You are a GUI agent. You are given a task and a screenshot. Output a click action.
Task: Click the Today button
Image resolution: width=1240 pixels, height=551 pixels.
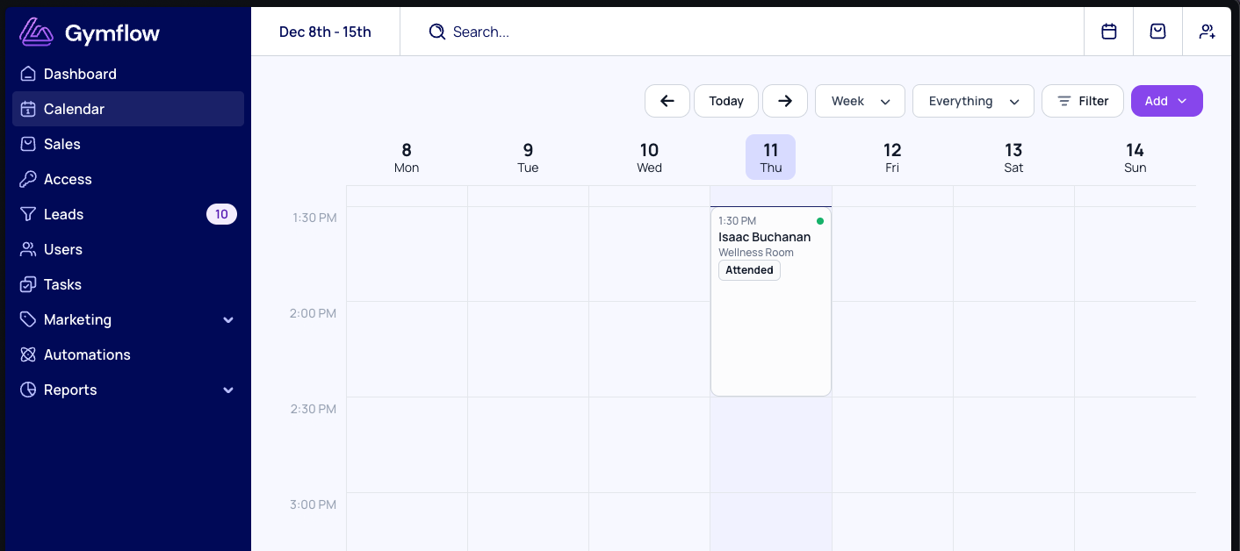[726, 101]
